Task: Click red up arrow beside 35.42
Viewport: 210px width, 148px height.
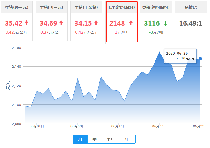Action: pyautogui.click(x=26, y=23)
